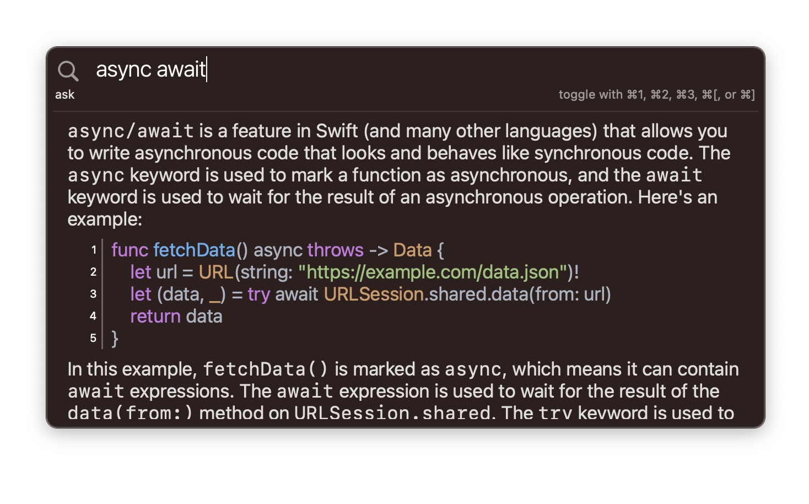The width and height of the screenshot is (809, 504).
Task: Click line number 3 in code block
Action: (x=93, y=294)
